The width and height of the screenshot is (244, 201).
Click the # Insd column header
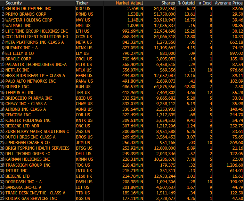[x=205, y=3]
